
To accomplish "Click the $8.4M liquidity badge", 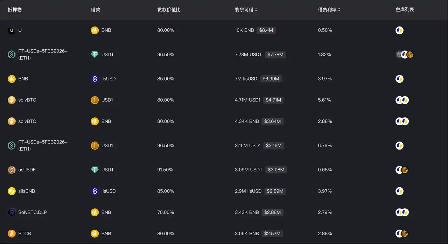I will (x=266, y=30).
